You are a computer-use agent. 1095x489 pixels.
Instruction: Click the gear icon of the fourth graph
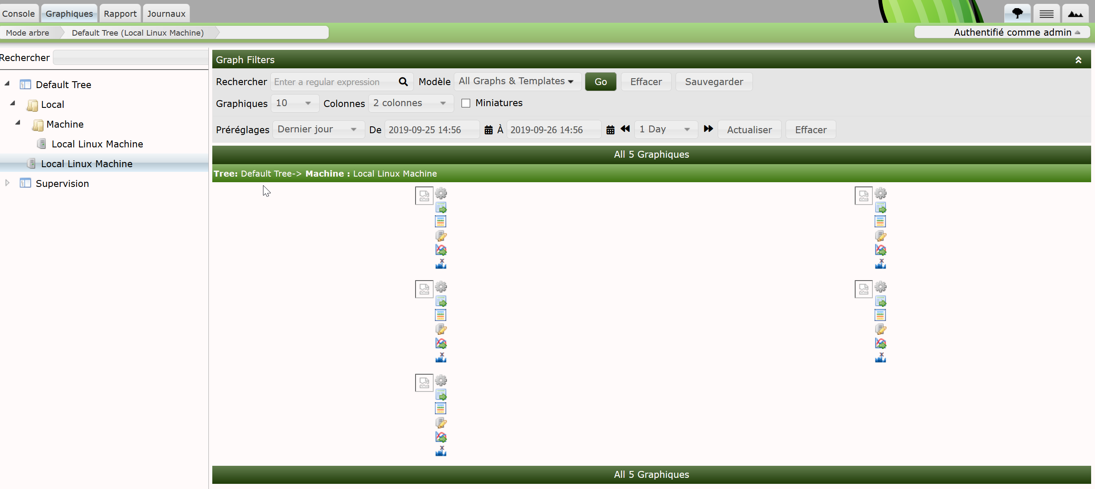[881, 287]
